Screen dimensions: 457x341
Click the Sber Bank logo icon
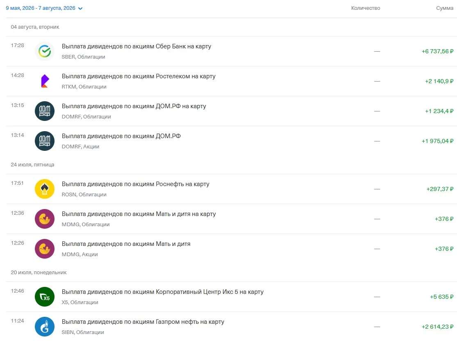coord(45,51)
